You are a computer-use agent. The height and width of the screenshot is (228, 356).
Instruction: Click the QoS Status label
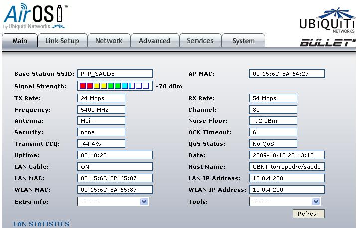(x=207, y=144)
